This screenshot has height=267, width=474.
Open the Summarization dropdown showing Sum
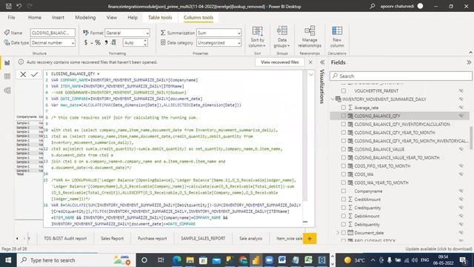[219, 33]
